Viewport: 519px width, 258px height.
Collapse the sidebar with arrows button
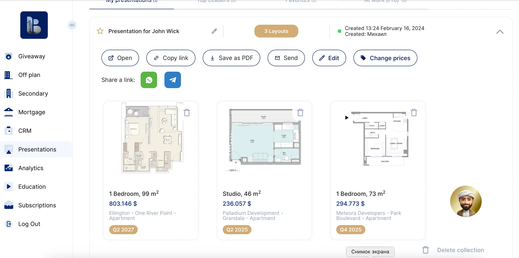(x=72, y=25)
